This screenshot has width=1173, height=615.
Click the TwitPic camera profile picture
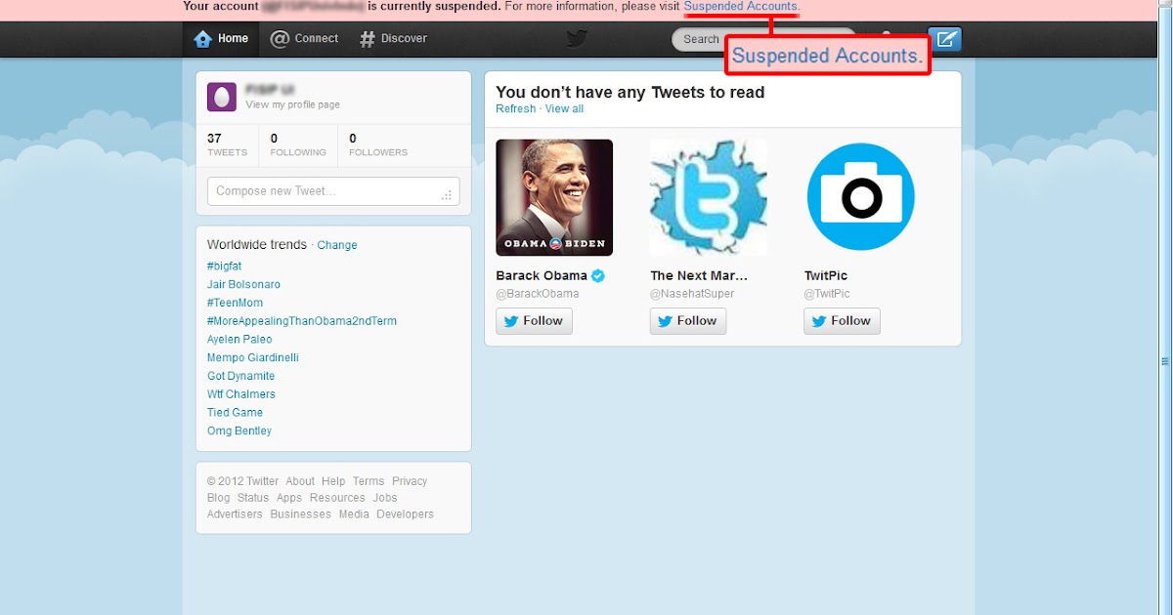(861, 197)
